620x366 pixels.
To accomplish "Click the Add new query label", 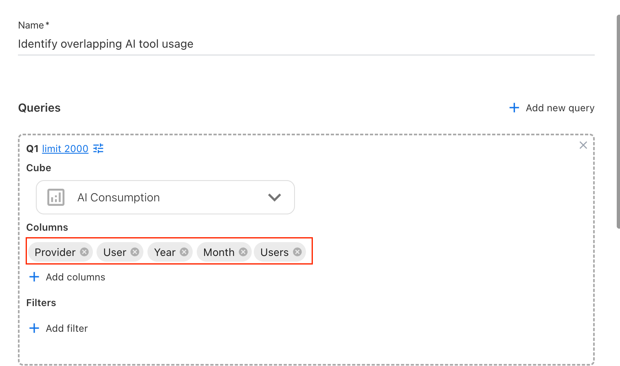I will click(x=560, y=108).
